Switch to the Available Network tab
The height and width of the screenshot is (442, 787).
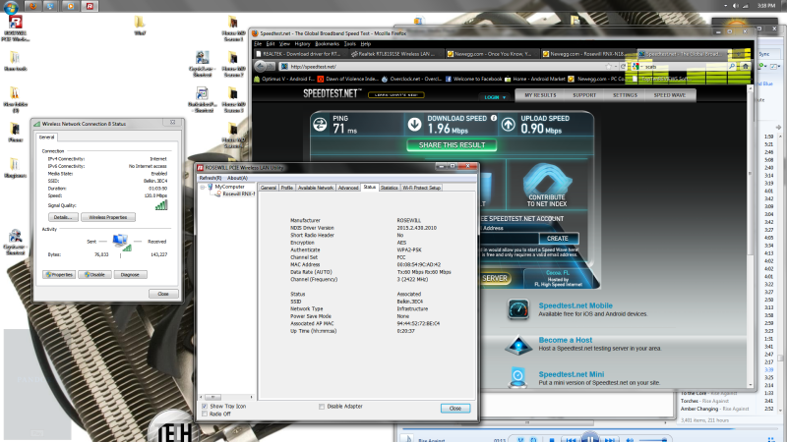click(x=315, y=188)
